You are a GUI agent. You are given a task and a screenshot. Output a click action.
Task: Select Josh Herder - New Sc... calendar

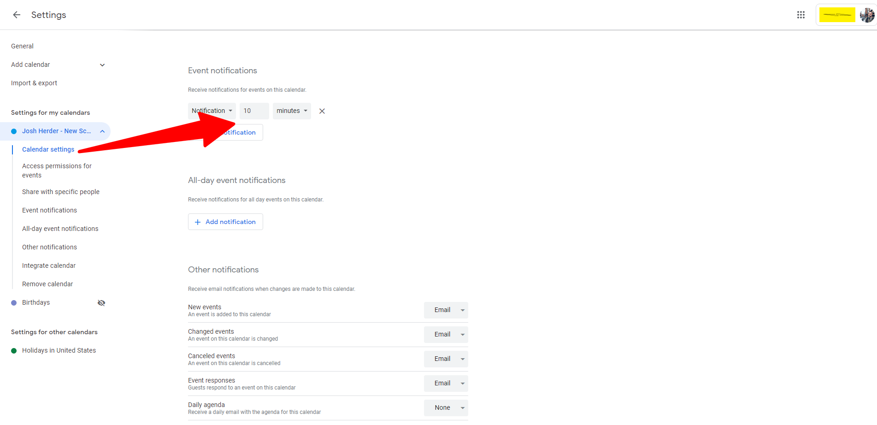coord(56,131)
